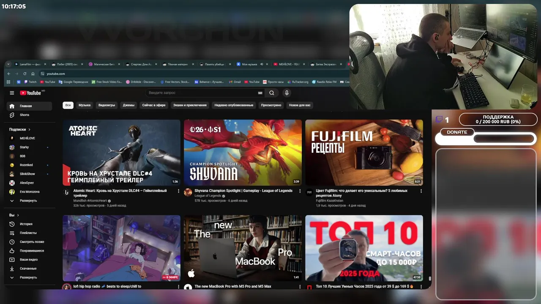This screenshot has width=541, height=304.
Task: Open Gmail bookmark
Action: click(235, 82)
